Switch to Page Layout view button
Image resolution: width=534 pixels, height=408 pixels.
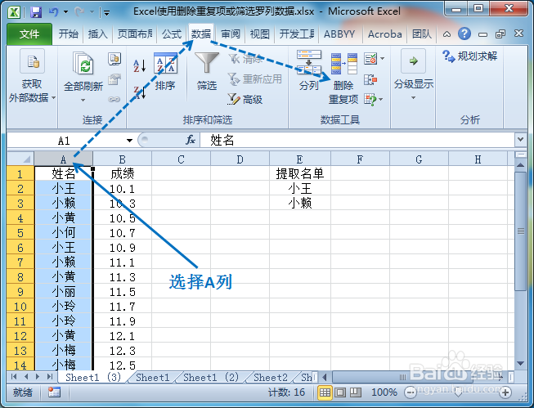[x=340, y=392]
